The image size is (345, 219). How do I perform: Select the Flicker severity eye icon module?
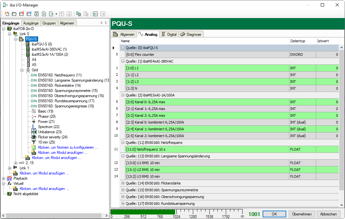tap(34, 137)
